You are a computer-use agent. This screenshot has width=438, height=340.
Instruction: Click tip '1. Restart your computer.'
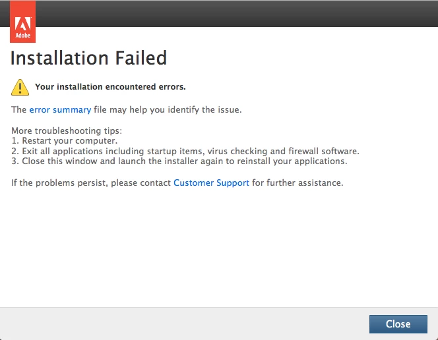pyautogui.click(x=64, y=141)
